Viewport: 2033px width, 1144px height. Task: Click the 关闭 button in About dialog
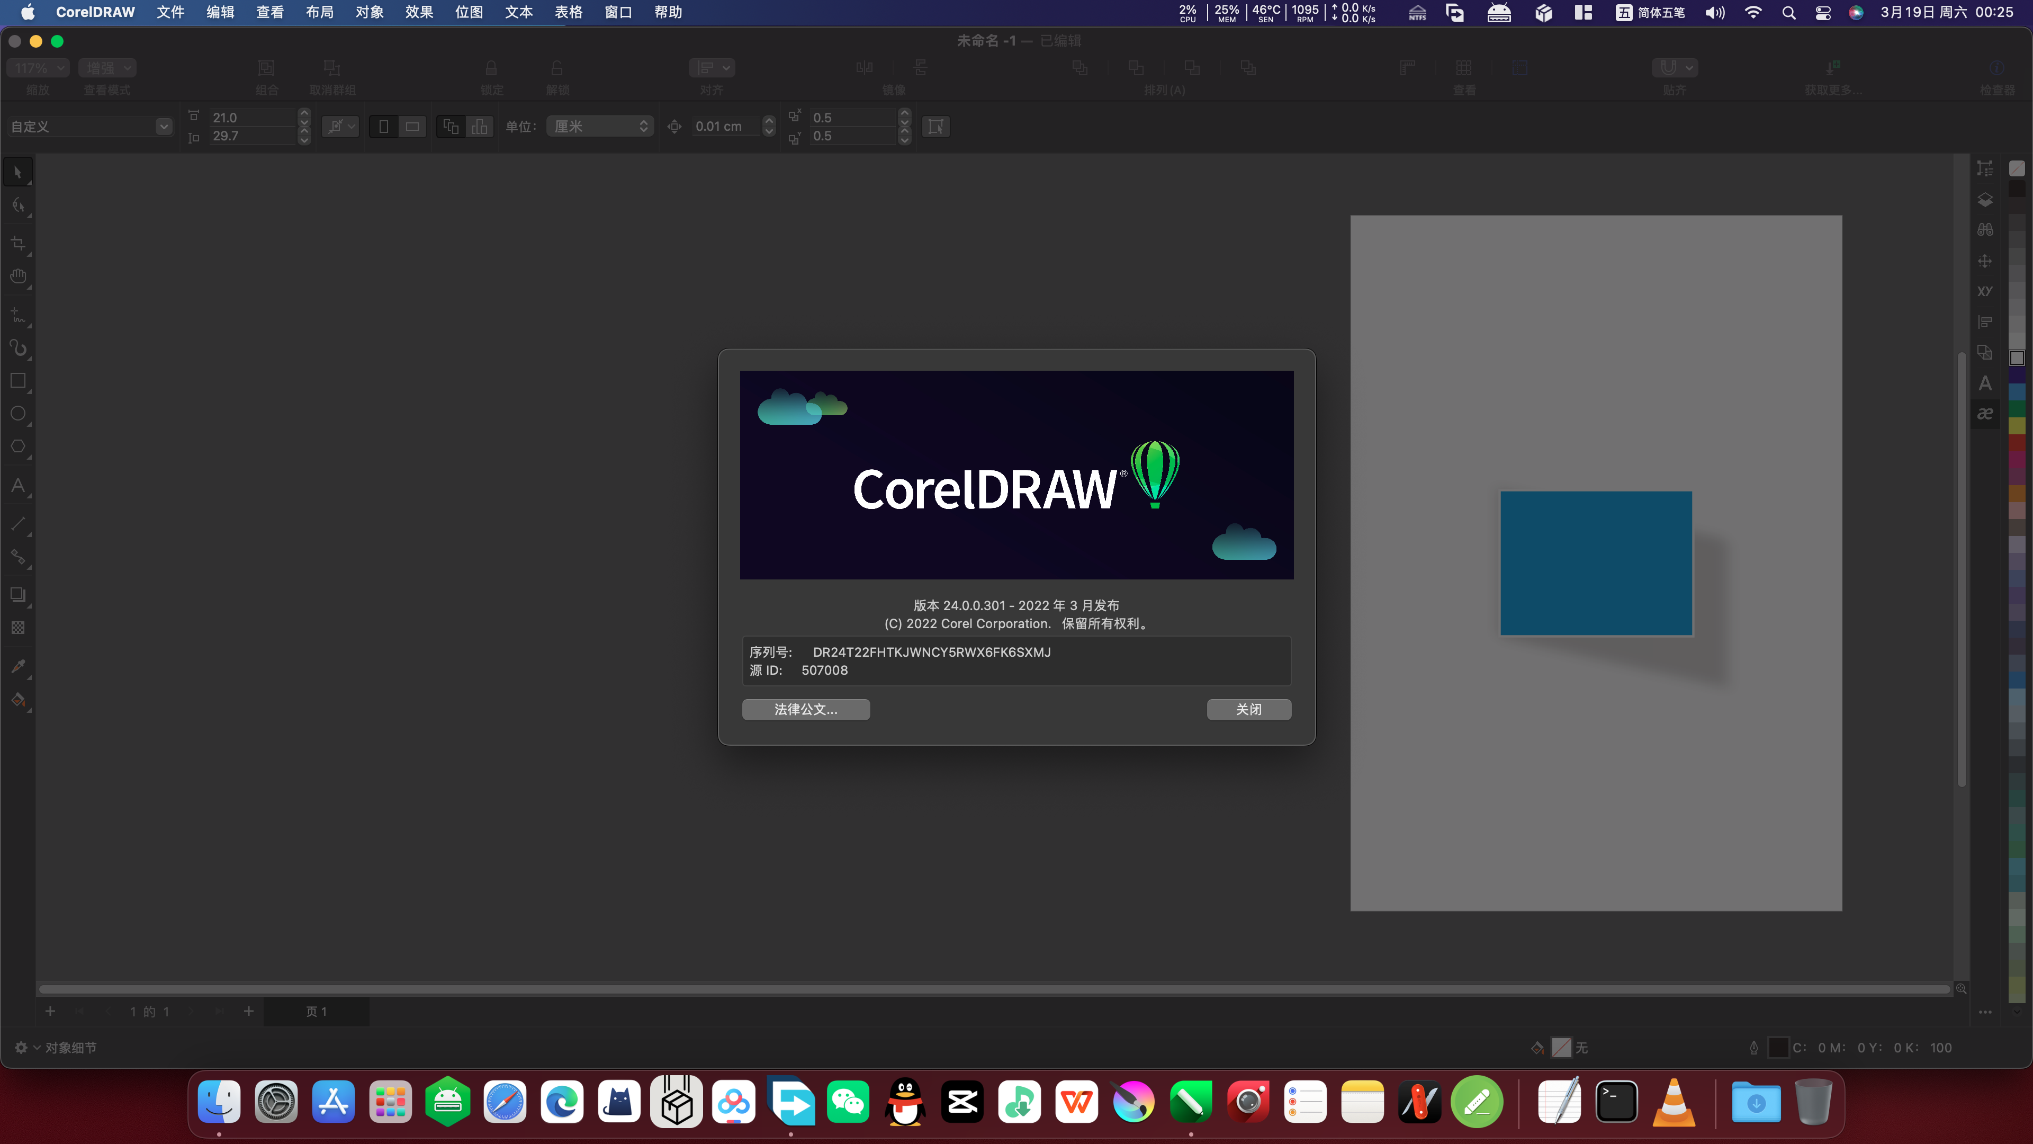pyautogui.click(x=1248, y=709)
